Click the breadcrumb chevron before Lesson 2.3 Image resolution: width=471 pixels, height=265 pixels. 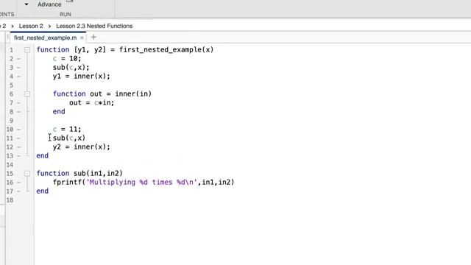pyautogui.click(x=49, y=26)
